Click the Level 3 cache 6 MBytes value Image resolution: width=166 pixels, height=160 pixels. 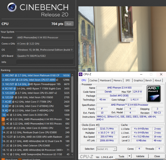click(x=141, y=141)
